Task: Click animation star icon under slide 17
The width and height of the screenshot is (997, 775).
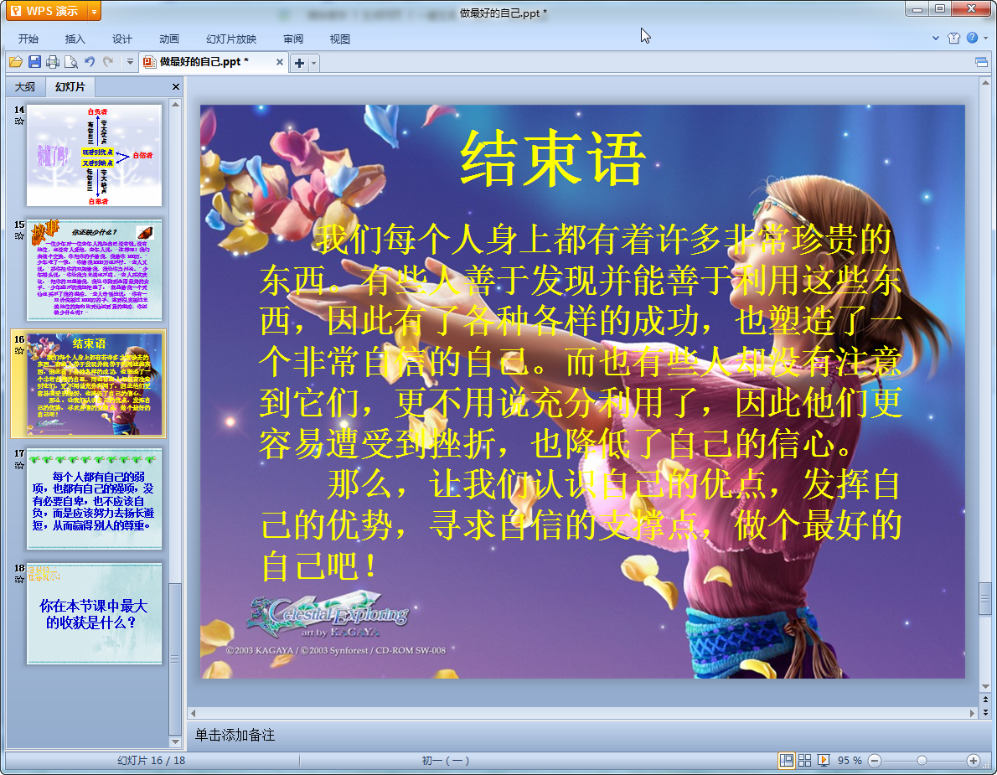Action: tap(19, 465)
